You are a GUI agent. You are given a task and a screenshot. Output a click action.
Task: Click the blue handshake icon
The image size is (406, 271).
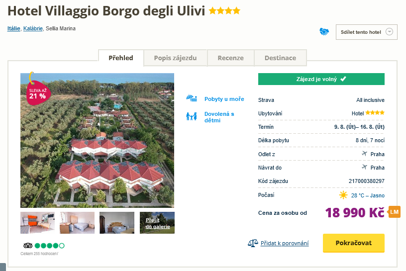[324, 32]
